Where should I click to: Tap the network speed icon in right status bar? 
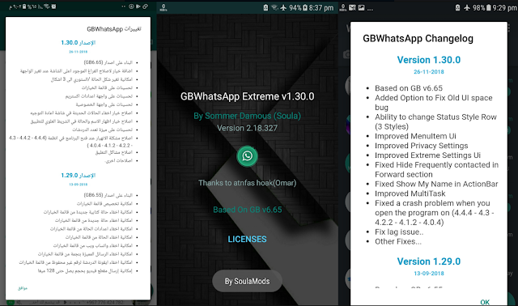click(343, 7)
